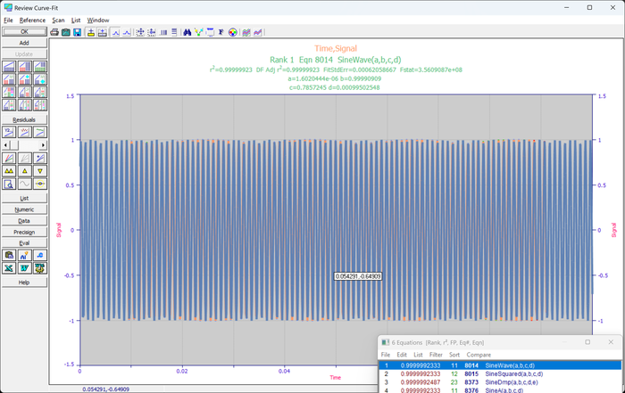Image resolution: width=625 pixels, height=393 pixels.
Task: Click the Rank 1 Eqn 8014 subtitle
Action: click(335, 60)
